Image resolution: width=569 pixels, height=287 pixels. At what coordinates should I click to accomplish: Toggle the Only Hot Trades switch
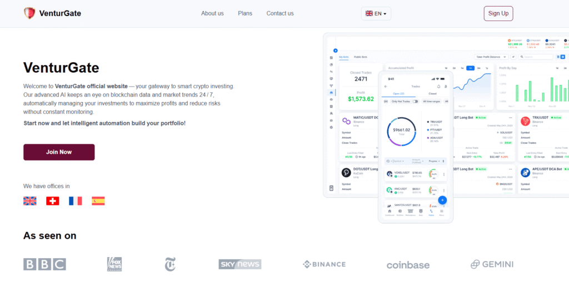(415, 102)
